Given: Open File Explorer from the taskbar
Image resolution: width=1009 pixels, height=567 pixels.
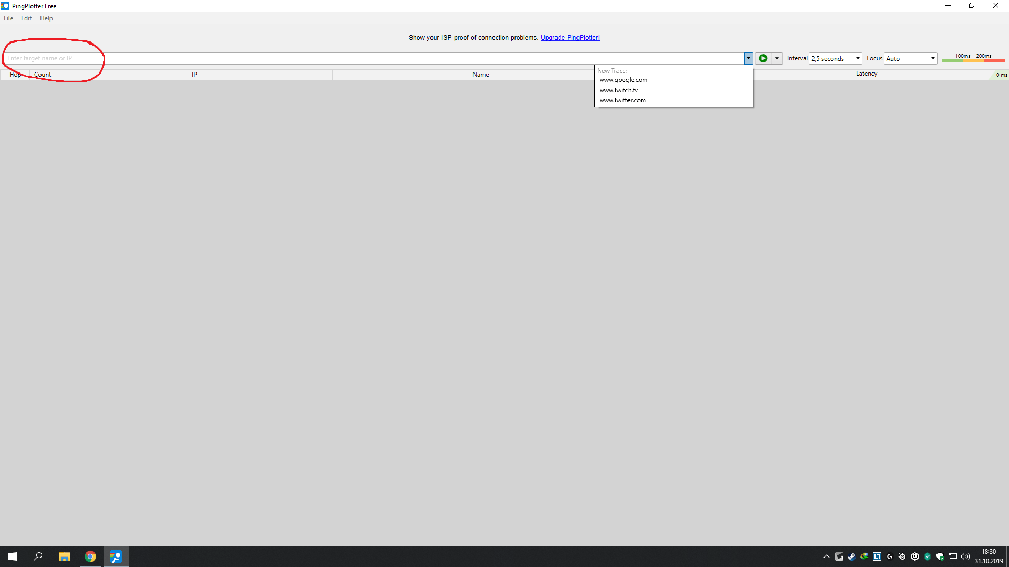Looking at the screenshot, I should (x=64, y=556).
